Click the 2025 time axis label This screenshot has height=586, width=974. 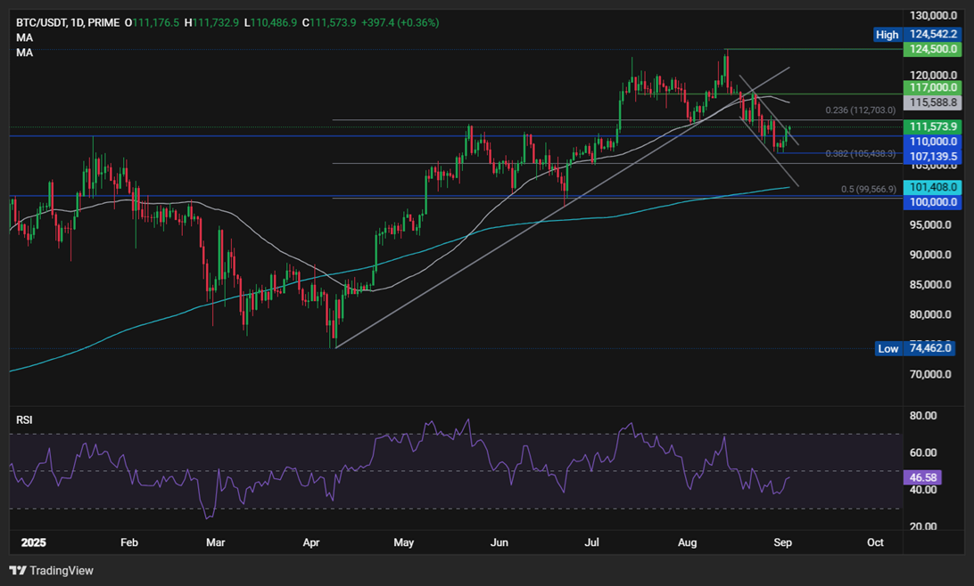[x=34, y=542]
